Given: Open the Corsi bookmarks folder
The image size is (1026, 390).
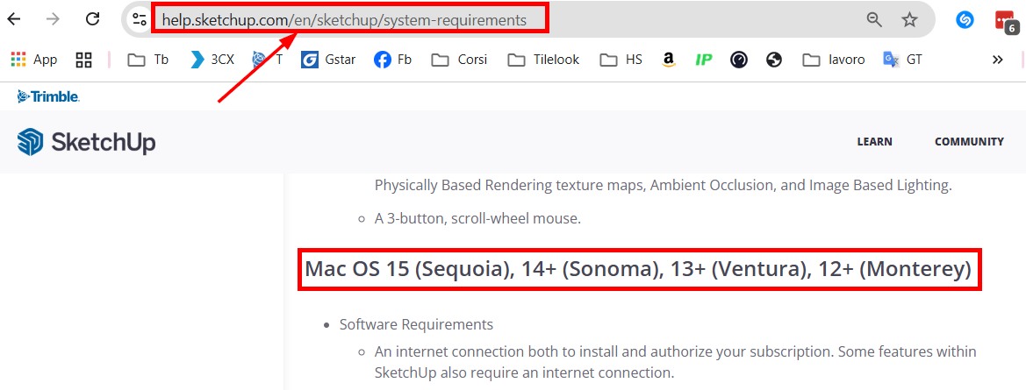Looking at the screenshot, I should (x=459, y=60).
